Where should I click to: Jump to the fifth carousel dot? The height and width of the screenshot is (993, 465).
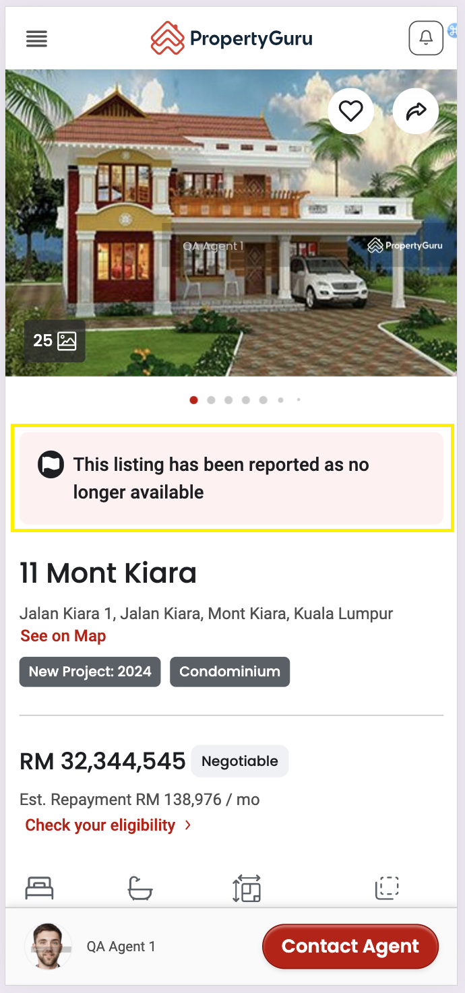tap(263, 400)
